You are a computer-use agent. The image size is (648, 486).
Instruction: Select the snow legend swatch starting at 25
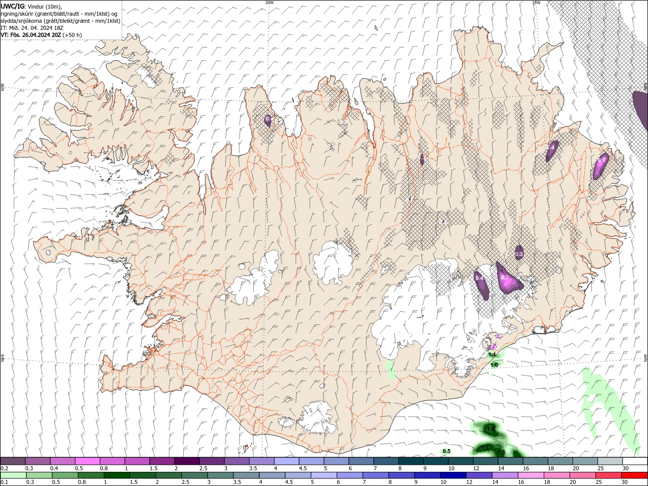tap(610, 461)
